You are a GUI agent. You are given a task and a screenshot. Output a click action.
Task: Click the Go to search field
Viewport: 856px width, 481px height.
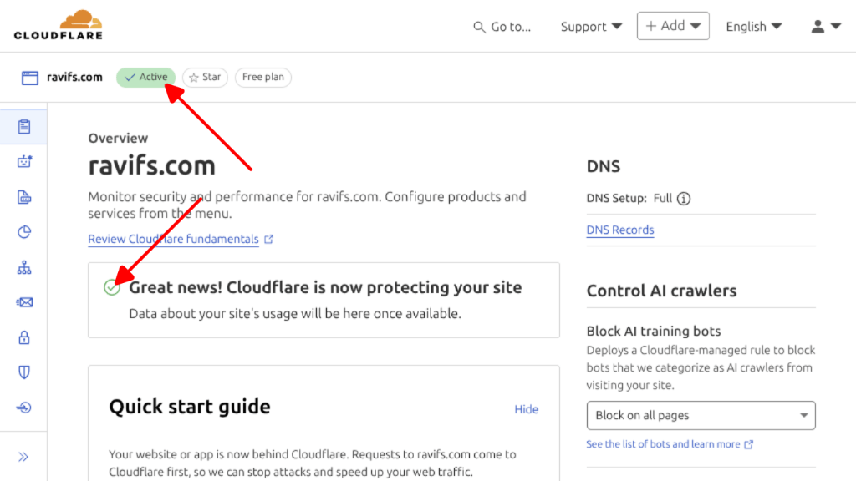pos(503,26)
